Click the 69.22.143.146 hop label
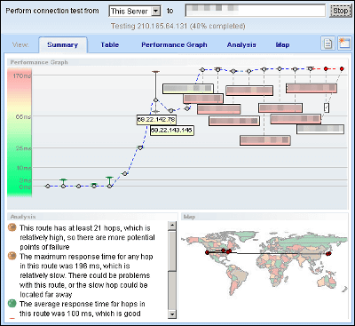Viewport: 355px width, 326px height. click(x=172, y=131)
